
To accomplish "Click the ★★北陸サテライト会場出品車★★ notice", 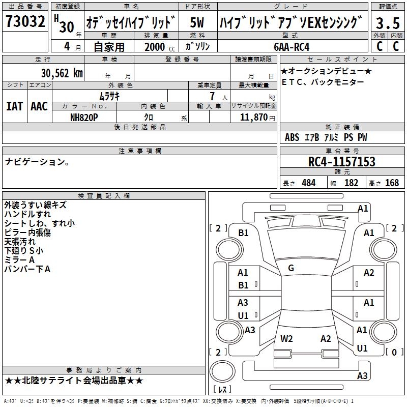I will tap(74, 381).
